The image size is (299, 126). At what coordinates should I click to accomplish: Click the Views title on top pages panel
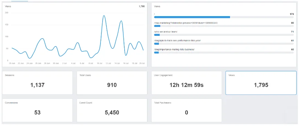157,6
